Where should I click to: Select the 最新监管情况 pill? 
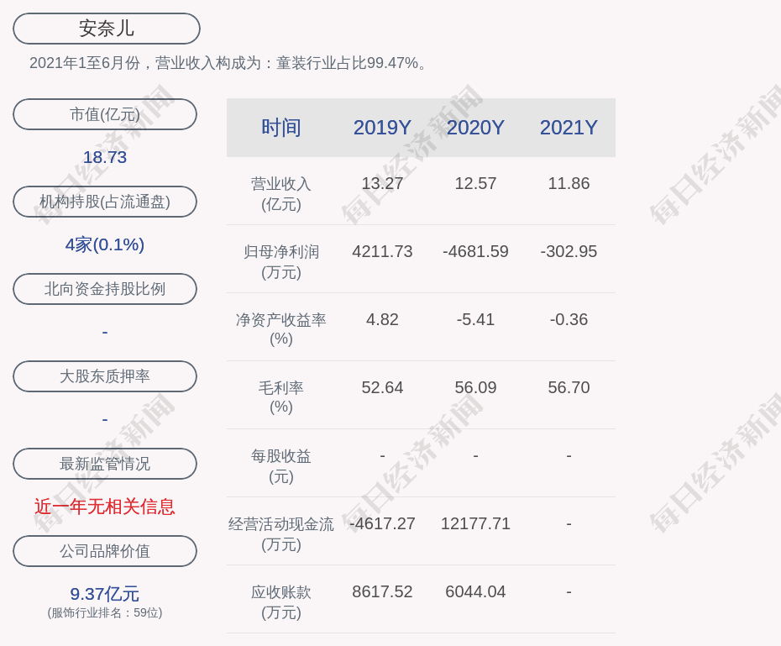(105, 464)
